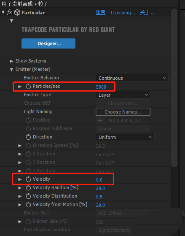Click the Particular 3D cube icon
This screenshot has width=185, height=236.
[17, 13]
